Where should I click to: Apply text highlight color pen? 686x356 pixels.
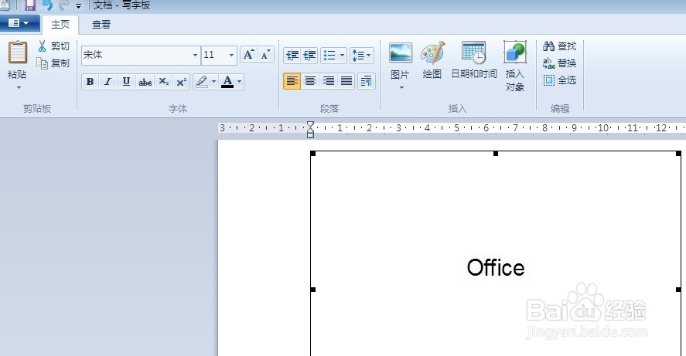point(202,82)
